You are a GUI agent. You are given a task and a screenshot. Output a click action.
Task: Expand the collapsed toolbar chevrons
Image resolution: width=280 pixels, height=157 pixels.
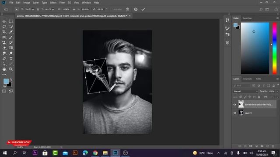[x=2, y=14]
